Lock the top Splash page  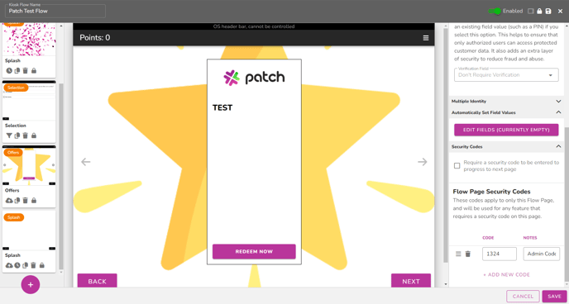34,71
